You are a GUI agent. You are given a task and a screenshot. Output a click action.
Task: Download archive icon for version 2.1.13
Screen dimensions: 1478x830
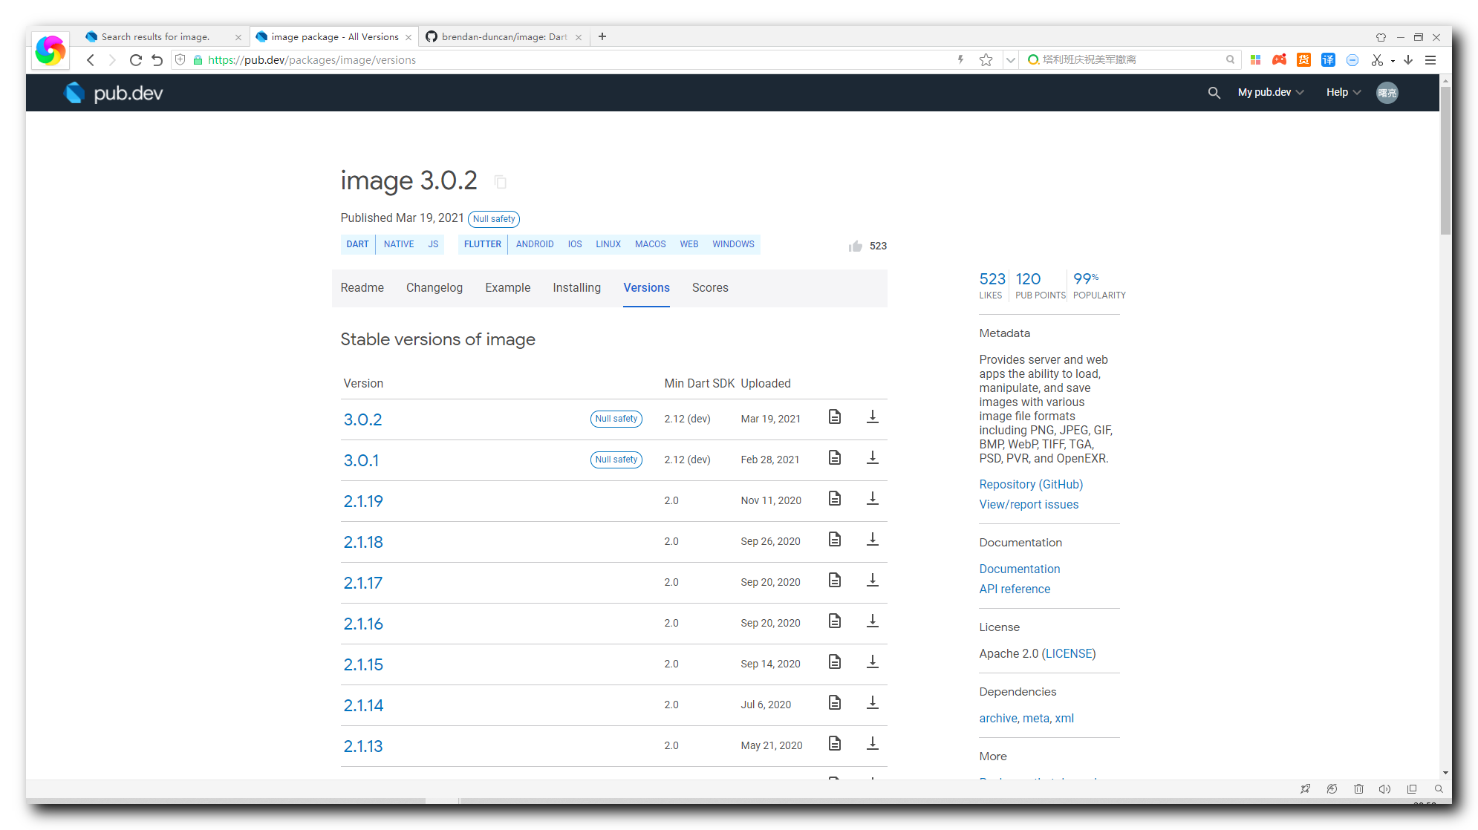[x=873, y=744]
